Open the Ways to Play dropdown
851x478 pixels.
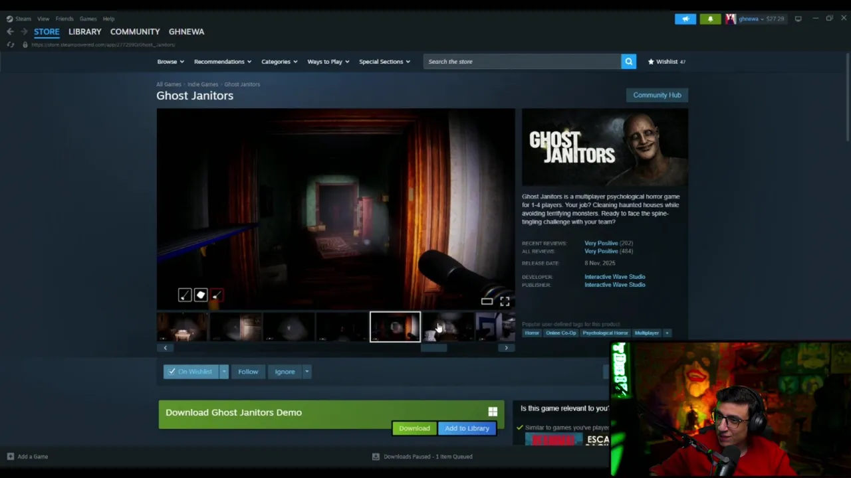(x=328, y=62)
